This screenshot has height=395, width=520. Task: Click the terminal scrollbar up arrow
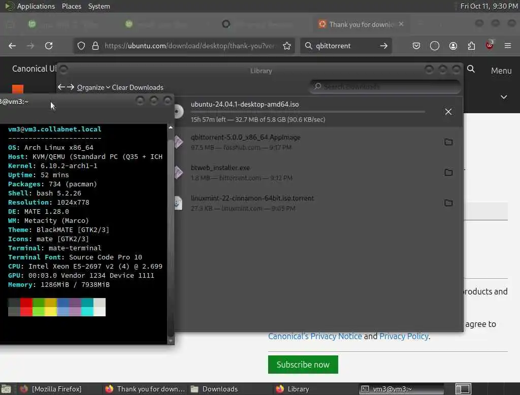pos(171,127)
